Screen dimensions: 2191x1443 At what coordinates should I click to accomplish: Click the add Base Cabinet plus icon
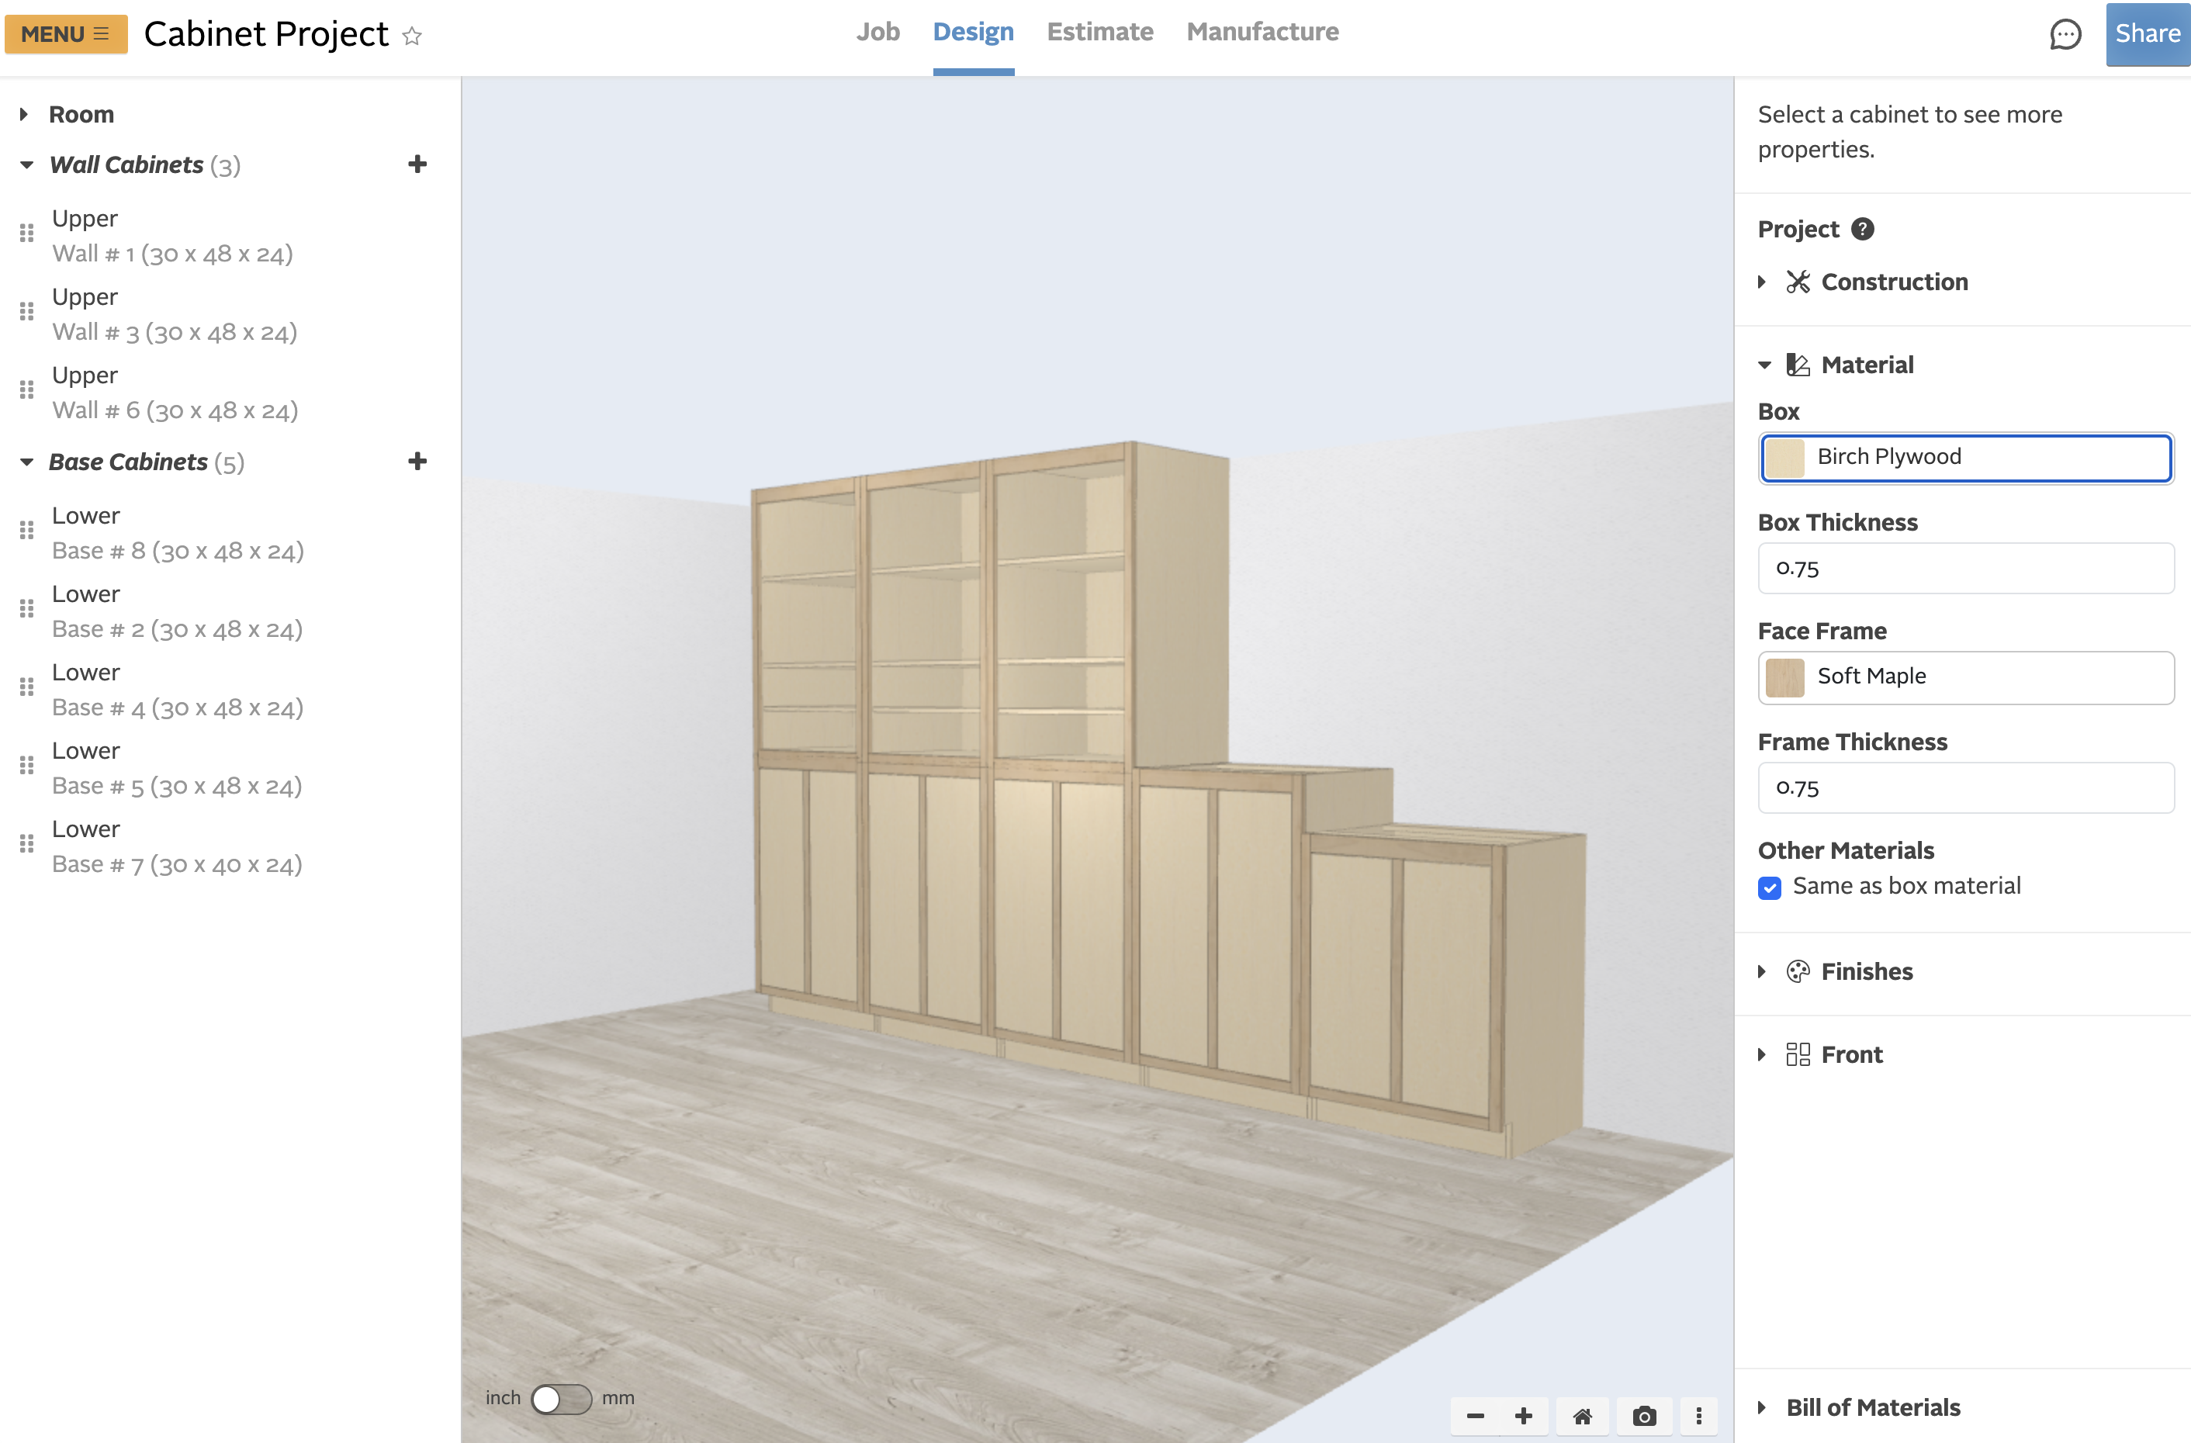coord(417,461)
